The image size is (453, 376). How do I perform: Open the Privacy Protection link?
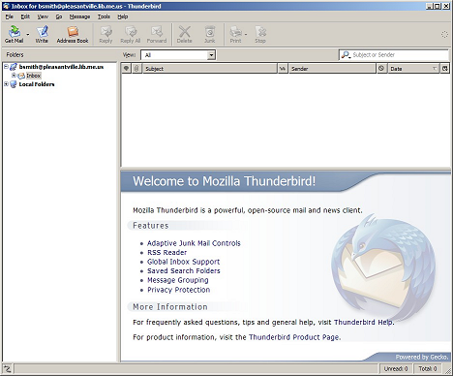click(x=179, y=290)
